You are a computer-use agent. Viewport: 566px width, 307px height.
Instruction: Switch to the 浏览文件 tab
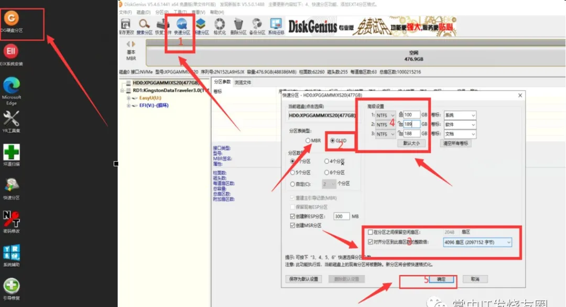pos(243,82)
